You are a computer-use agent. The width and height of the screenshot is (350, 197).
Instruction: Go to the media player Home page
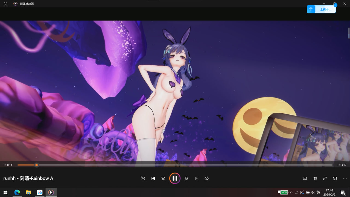(5, 4)
